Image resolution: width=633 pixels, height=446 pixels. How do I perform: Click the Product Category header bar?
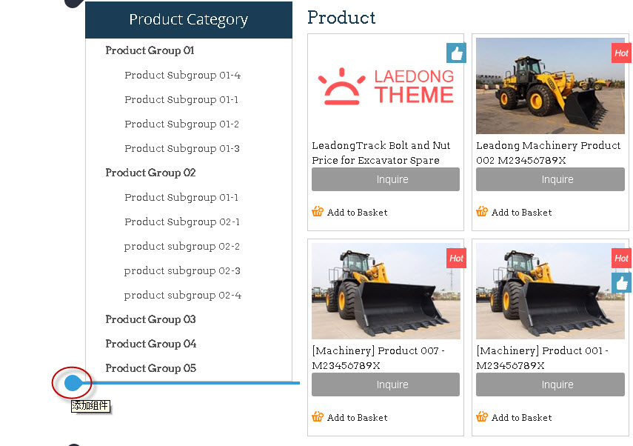188,20
